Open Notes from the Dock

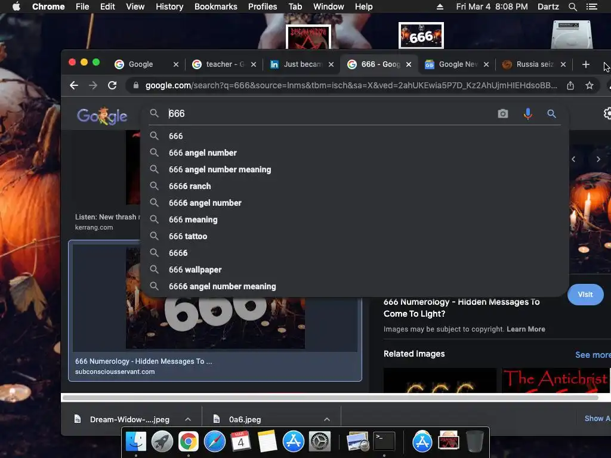coord(267,442)
